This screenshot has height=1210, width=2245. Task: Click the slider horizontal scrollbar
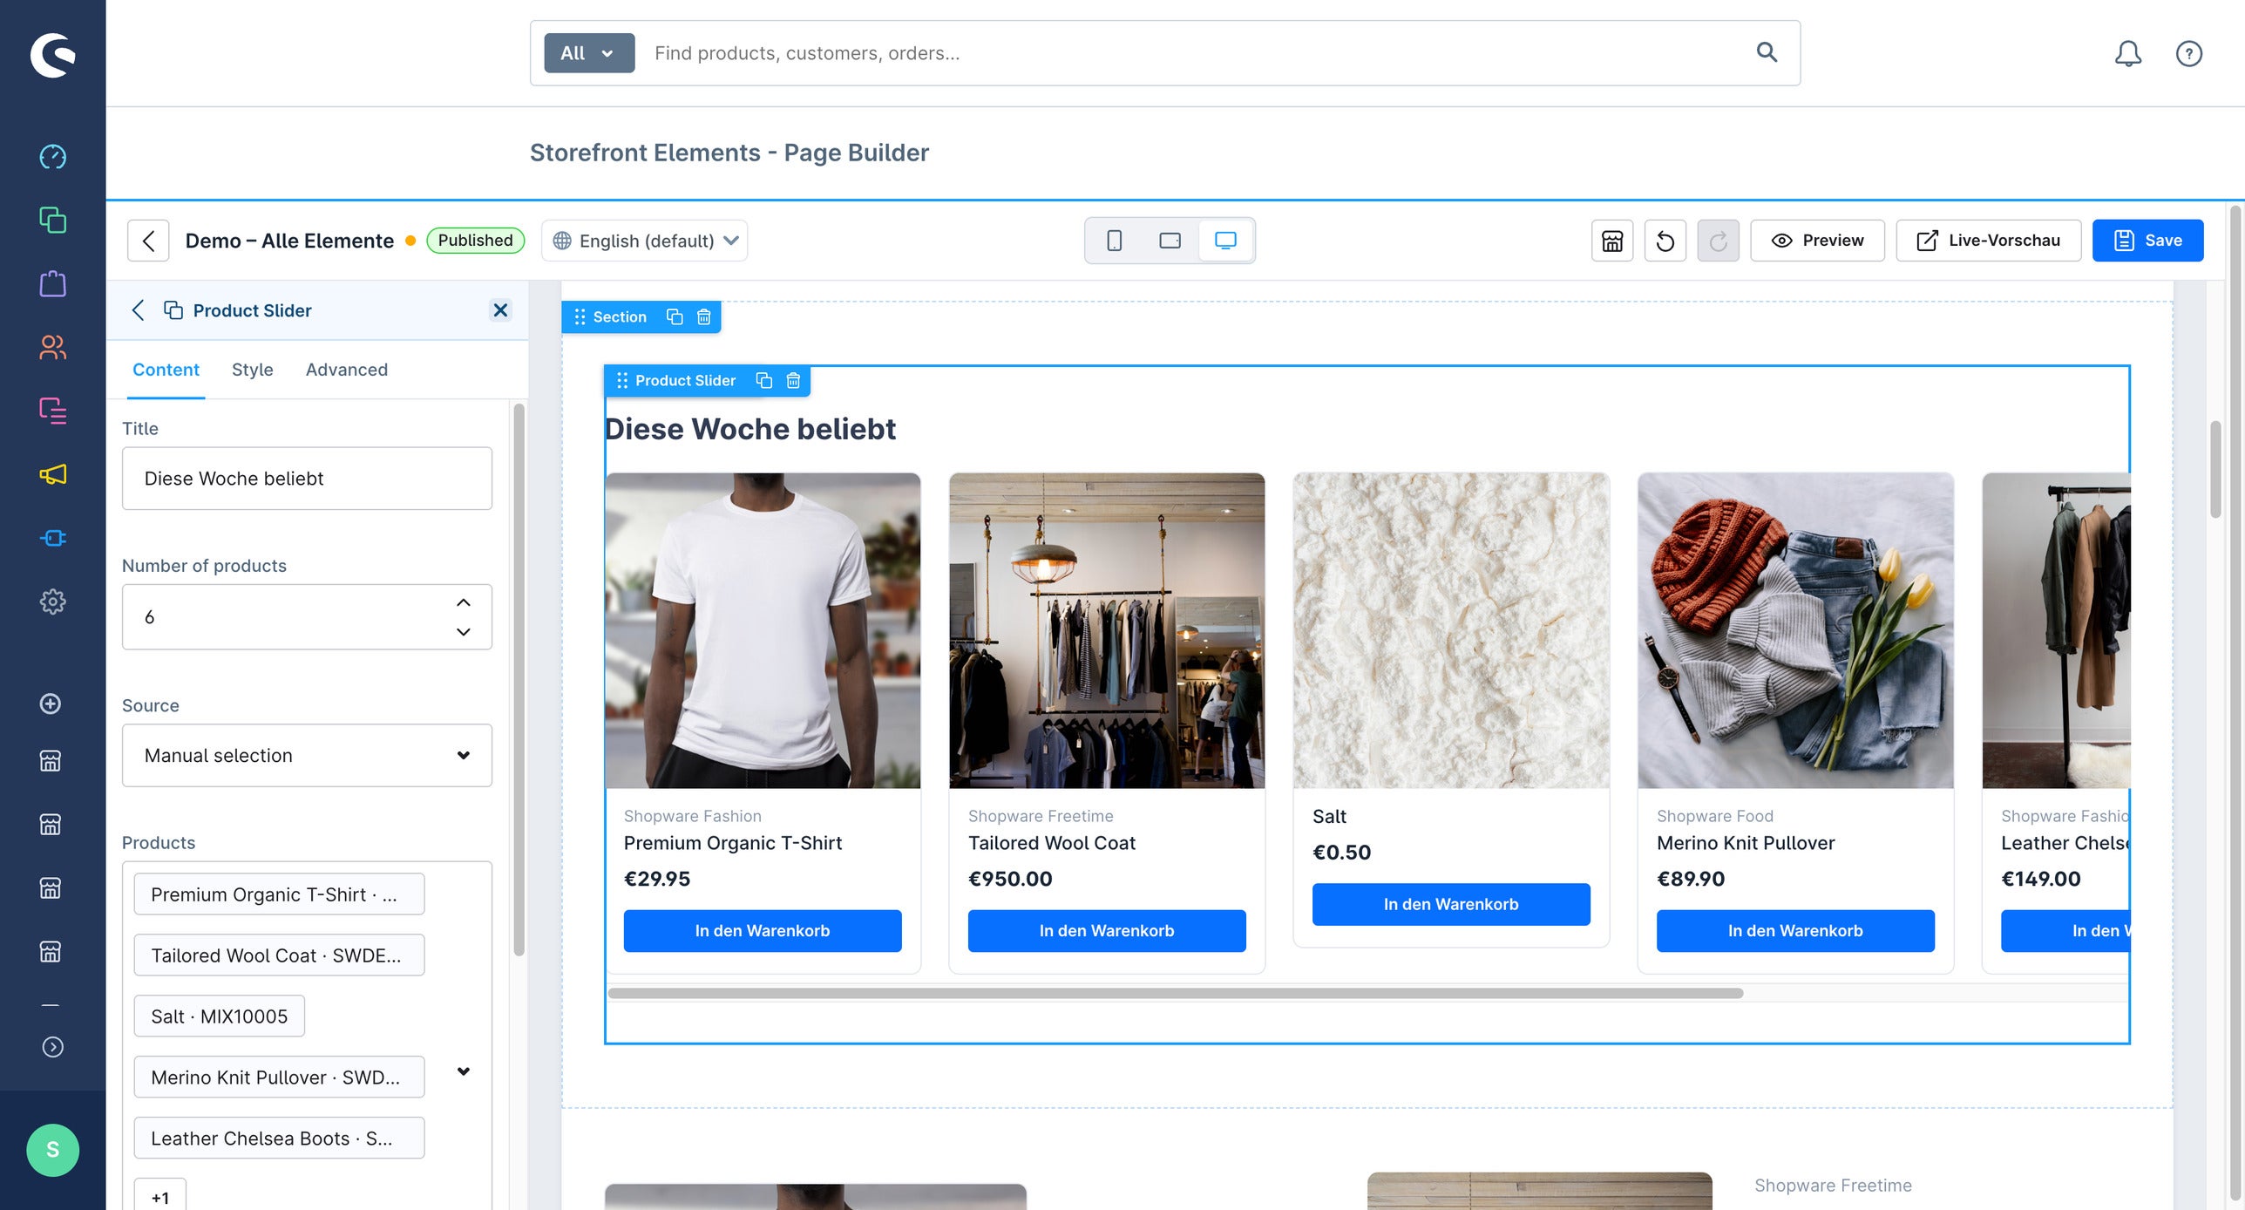[1175, 994]
